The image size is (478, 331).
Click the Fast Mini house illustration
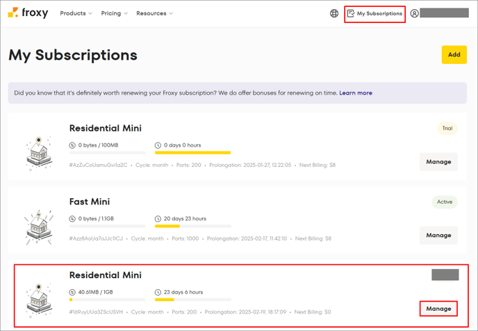pos(39,227)
